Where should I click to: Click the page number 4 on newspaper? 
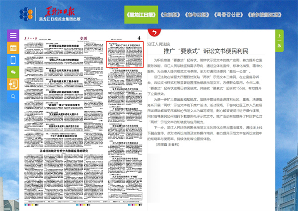[x=139, y=38]
